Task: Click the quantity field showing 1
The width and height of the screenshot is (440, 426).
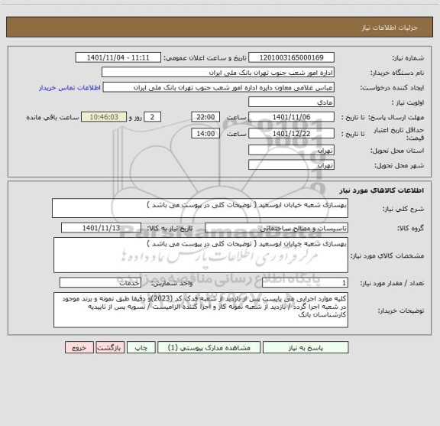Action: (305, 283)
